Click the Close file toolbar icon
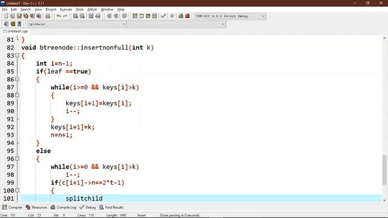388x218 pixels. pyautogui.click(x=32, y=16)
